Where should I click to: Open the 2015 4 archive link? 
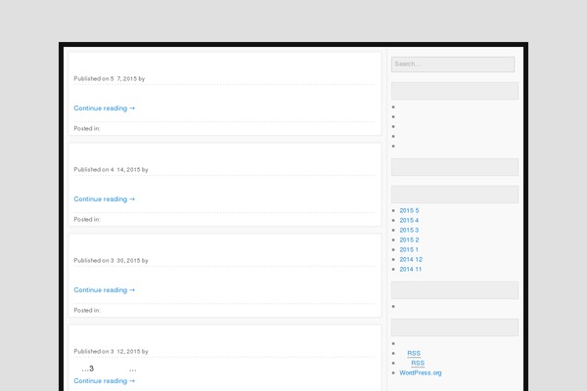[x=409, y=220]
